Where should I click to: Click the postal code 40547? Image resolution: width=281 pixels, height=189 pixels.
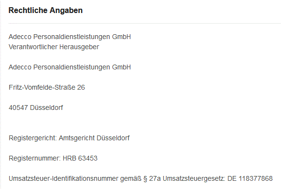18,108
